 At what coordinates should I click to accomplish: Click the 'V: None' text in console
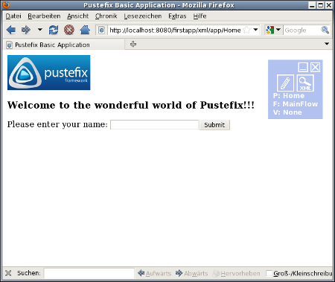[x=287, y=112]
